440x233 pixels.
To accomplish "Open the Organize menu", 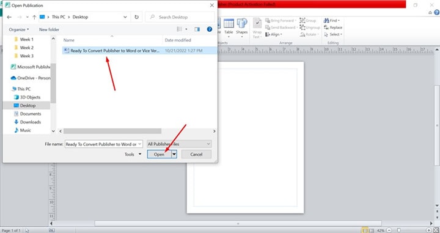I will coord(19,29).
